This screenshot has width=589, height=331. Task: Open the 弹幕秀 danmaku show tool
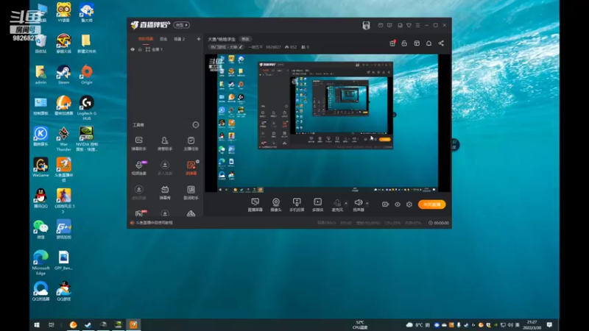pyautogui.click(x=164, y=192)
